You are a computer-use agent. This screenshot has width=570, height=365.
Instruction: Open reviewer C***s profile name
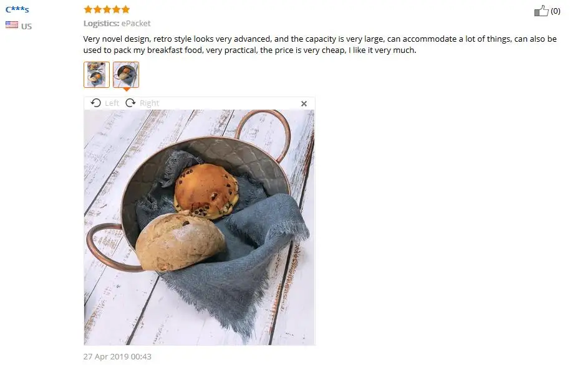coord(17,9)
